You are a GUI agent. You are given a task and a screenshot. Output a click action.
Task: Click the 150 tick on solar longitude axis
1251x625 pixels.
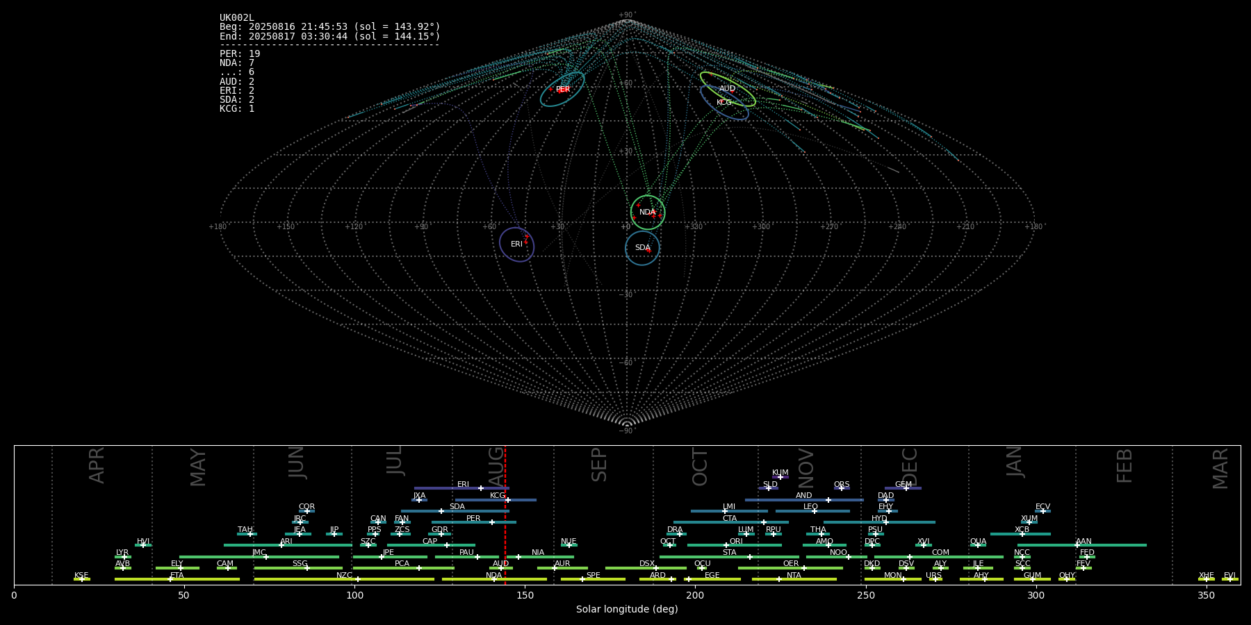click(525, 595)
